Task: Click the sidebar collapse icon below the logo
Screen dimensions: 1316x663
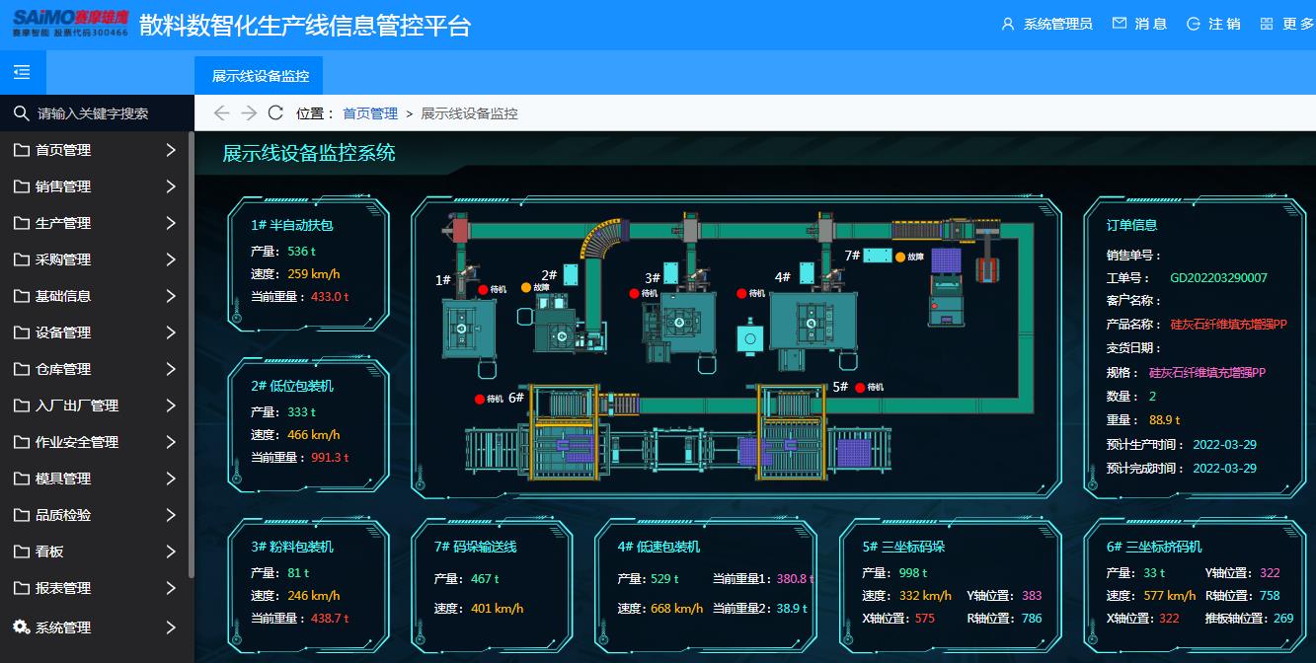Action: (21, 72)
